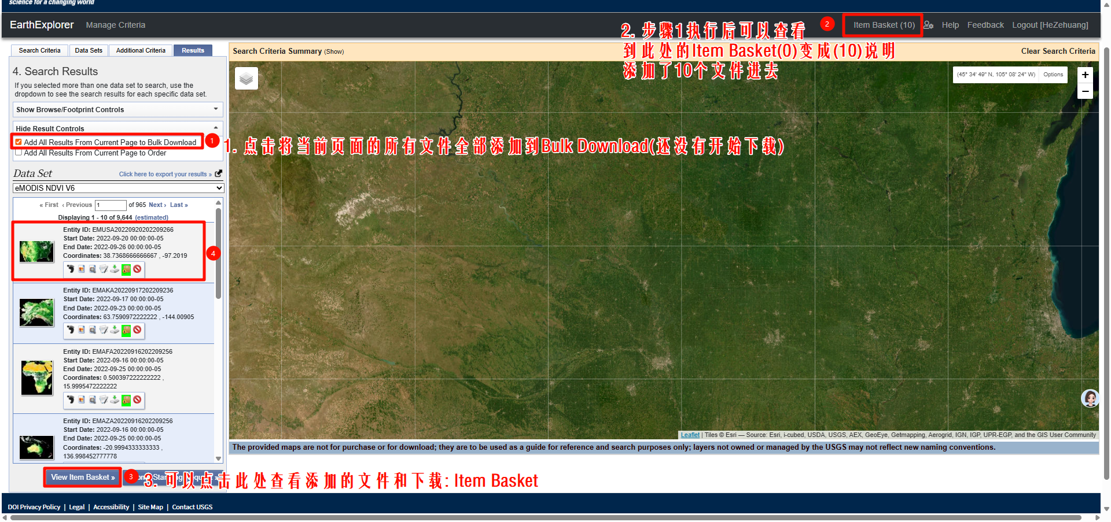Show browse overlay for EMAFA2022091620209256
Screen dimensions: 1111x522
tap(82, 399)
